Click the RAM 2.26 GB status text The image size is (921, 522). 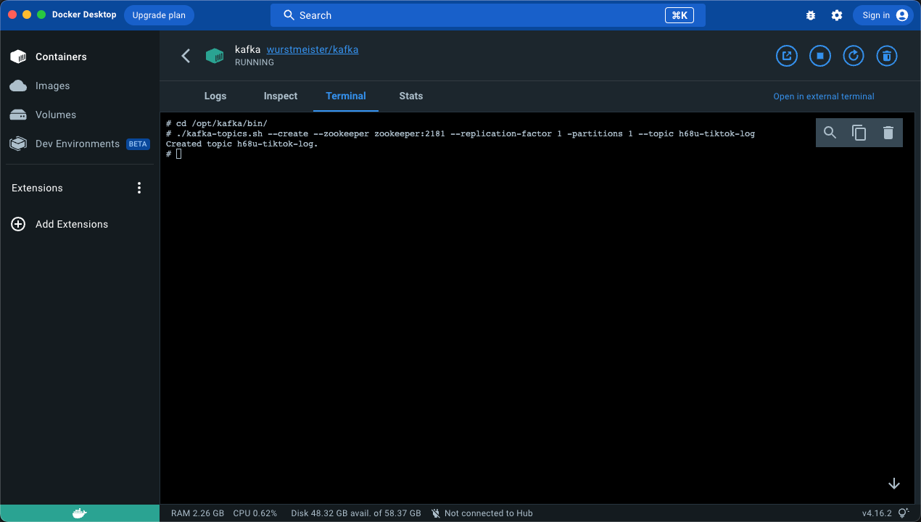coord(197,513)
